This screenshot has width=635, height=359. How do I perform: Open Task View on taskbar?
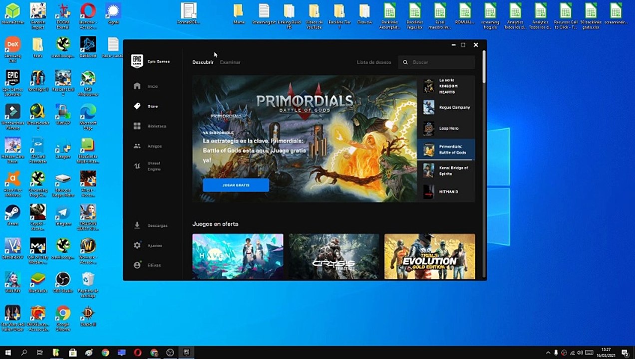[40, 353]
